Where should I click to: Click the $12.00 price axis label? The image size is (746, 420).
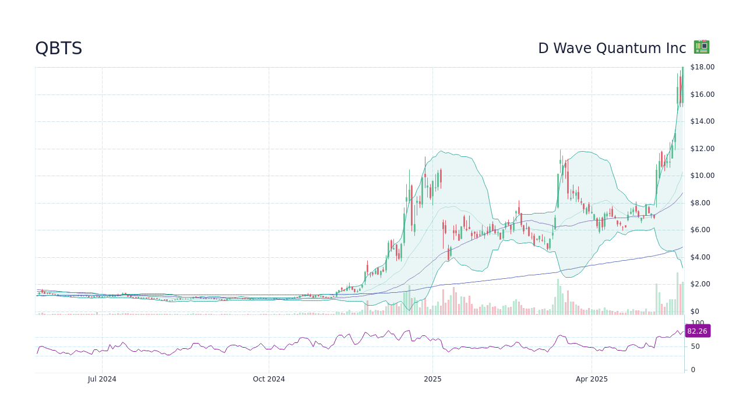(x=702, y=149)
